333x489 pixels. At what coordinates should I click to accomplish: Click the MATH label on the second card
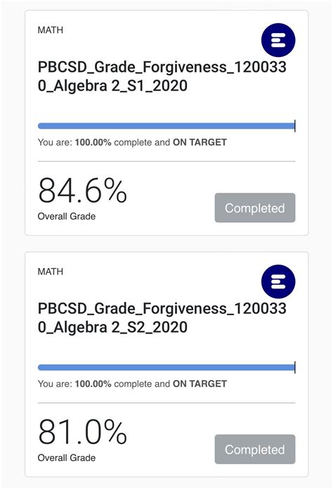pyautogui.click(x=51, y=272)
